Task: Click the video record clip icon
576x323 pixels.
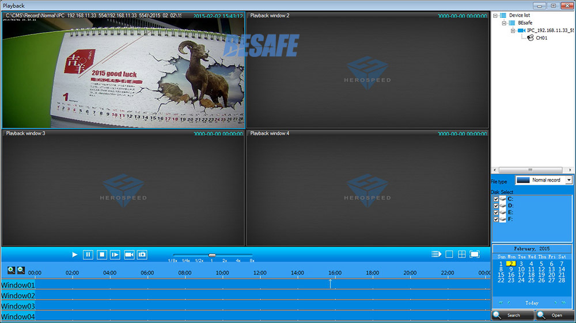Action: [x=129, y=255]
